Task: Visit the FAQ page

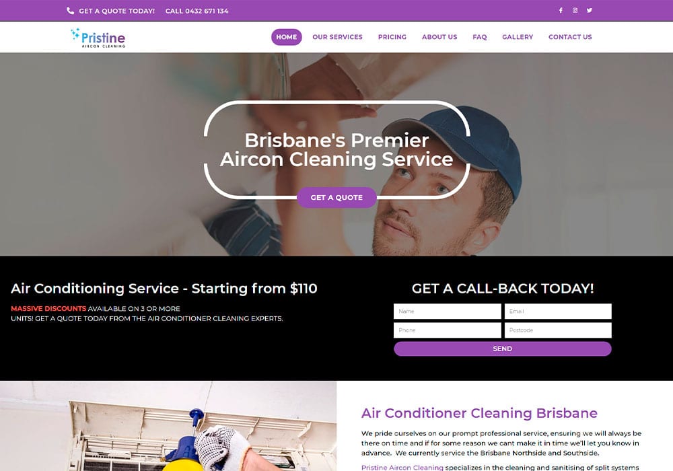Action: pyautogui.click(x=479, y=37)
